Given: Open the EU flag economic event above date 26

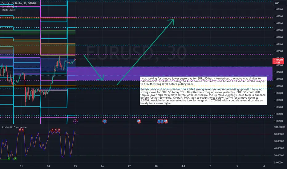Looking at the screenshot, I should coord(104,121).
